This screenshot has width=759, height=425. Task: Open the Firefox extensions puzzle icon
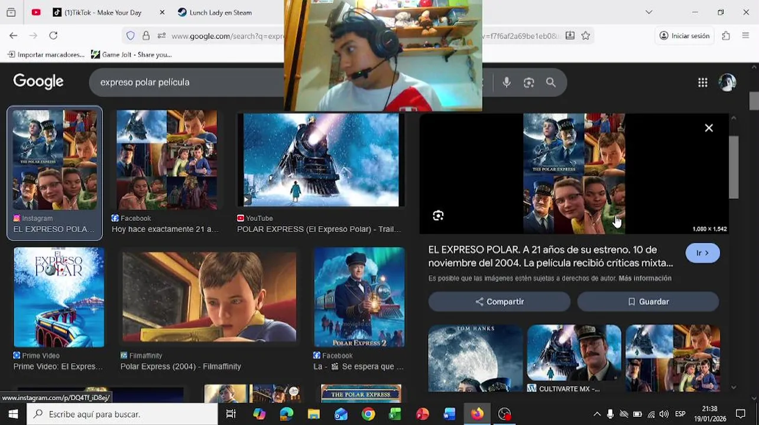pos(726,36)
